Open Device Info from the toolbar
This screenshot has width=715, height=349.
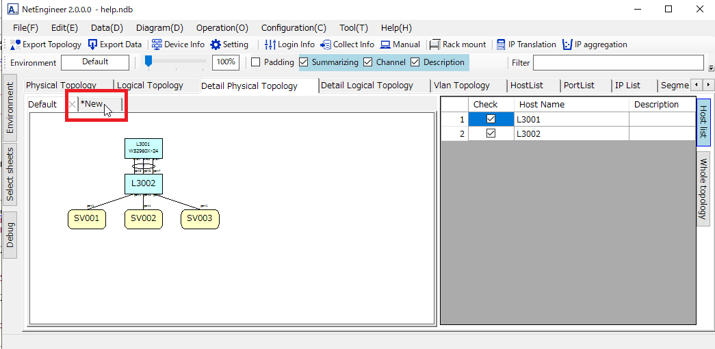157,44
